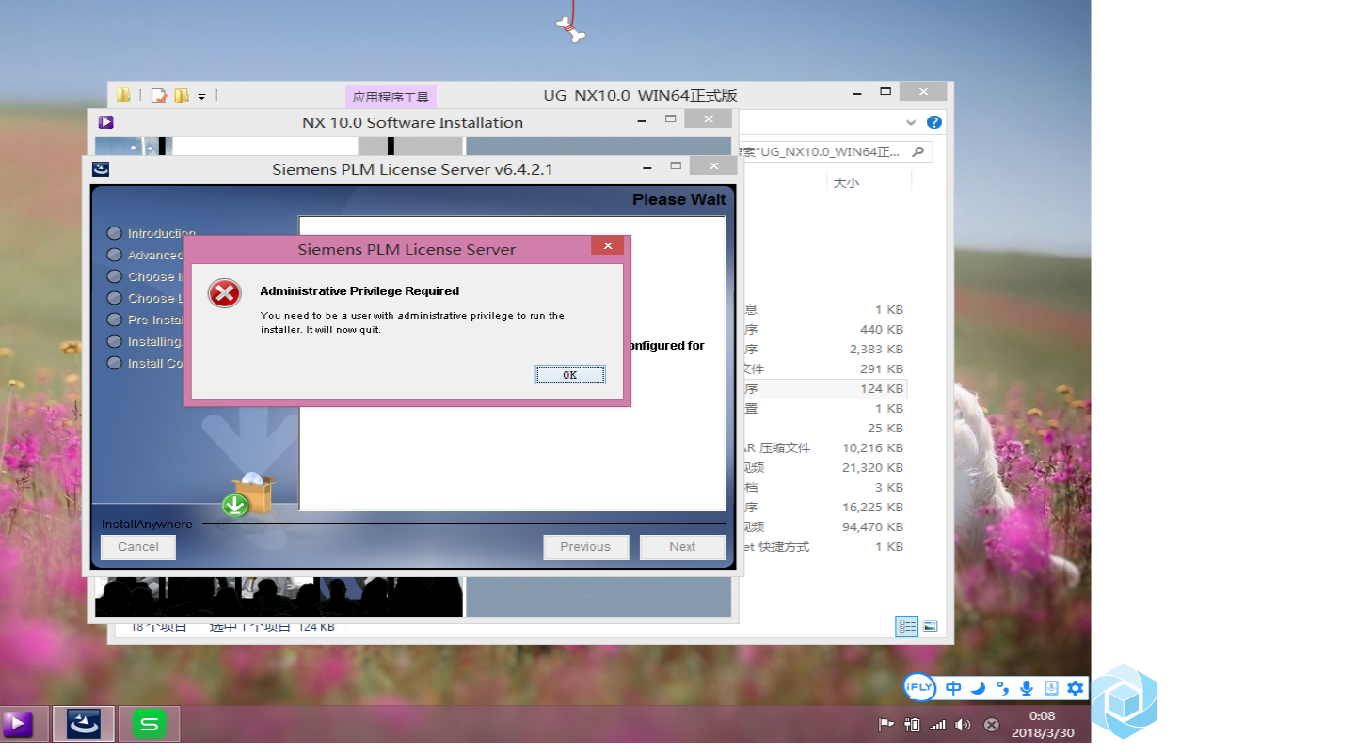The width and height of the screenshot is (1356, 752).
Task: Switch Explorer to large icons view
Action: [930, 626]
